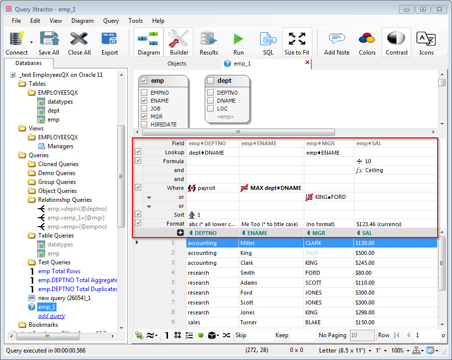The width and height of the screenshot is (452, 360).
Task: Run the query with the green arrow
Action: [x=238, y=39]
